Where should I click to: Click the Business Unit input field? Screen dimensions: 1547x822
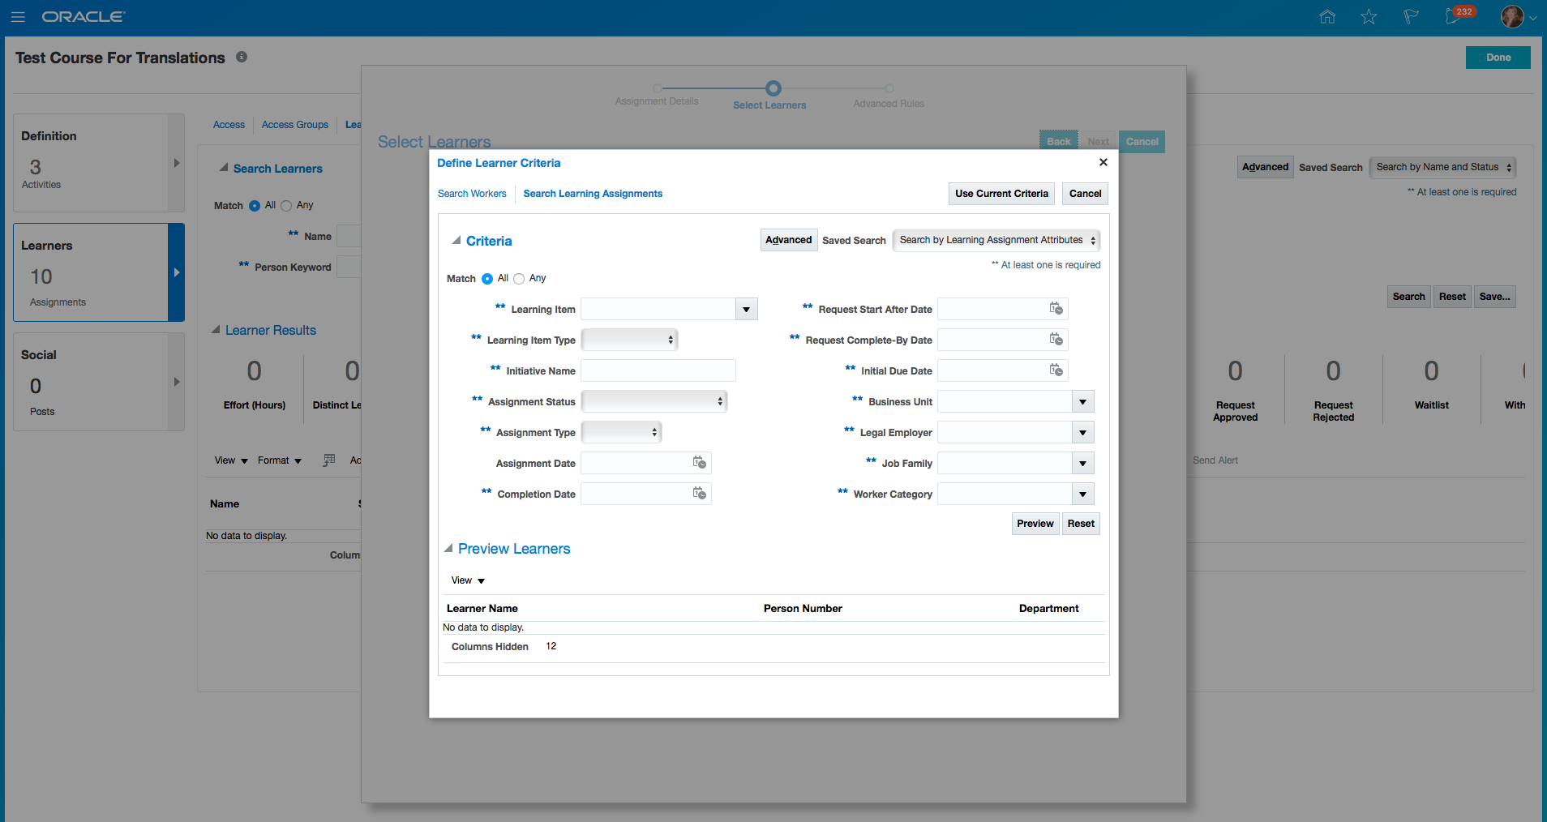click(x=1005, y=401)
